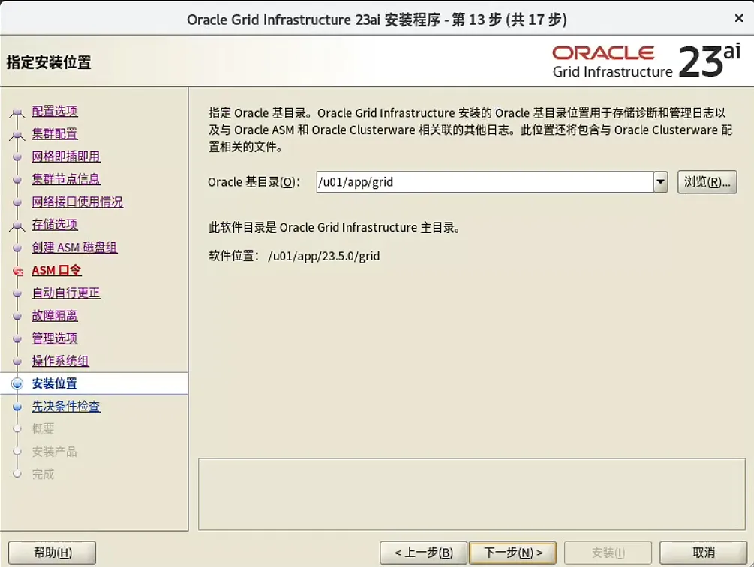The width and height of the screenshot is (754, 567).
Task: Click the checkmark icon beside 网格即插即用
Action: 18,156
